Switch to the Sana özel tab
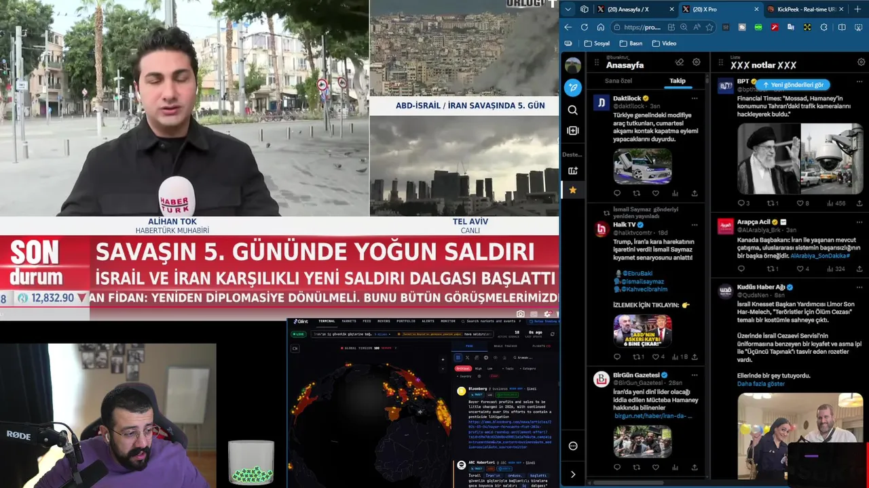869x488 pixels. click(x=618, y=81)
